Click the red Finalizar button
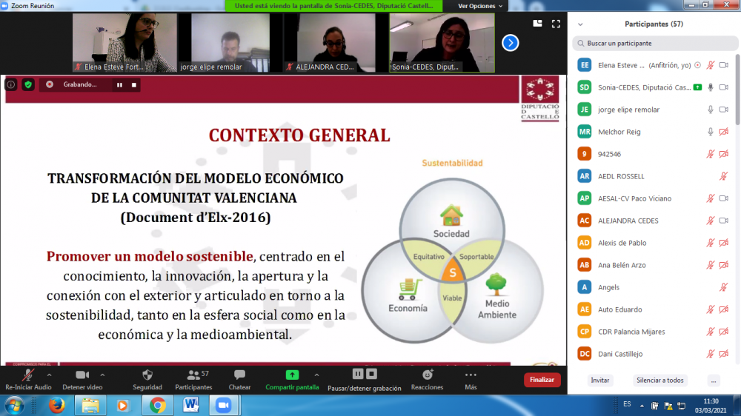This screenshot has width=741, height=416. tap(542, 380)
